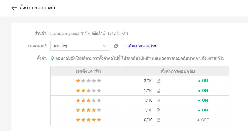The width and height of the screenshot is (248, 131).
Task: Open reply document icon for 4-star row
Action: [x=159, y=110]
